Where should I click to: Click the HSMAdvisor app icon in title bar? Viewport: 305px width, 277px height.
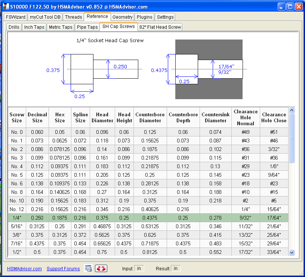click(6, 6)
